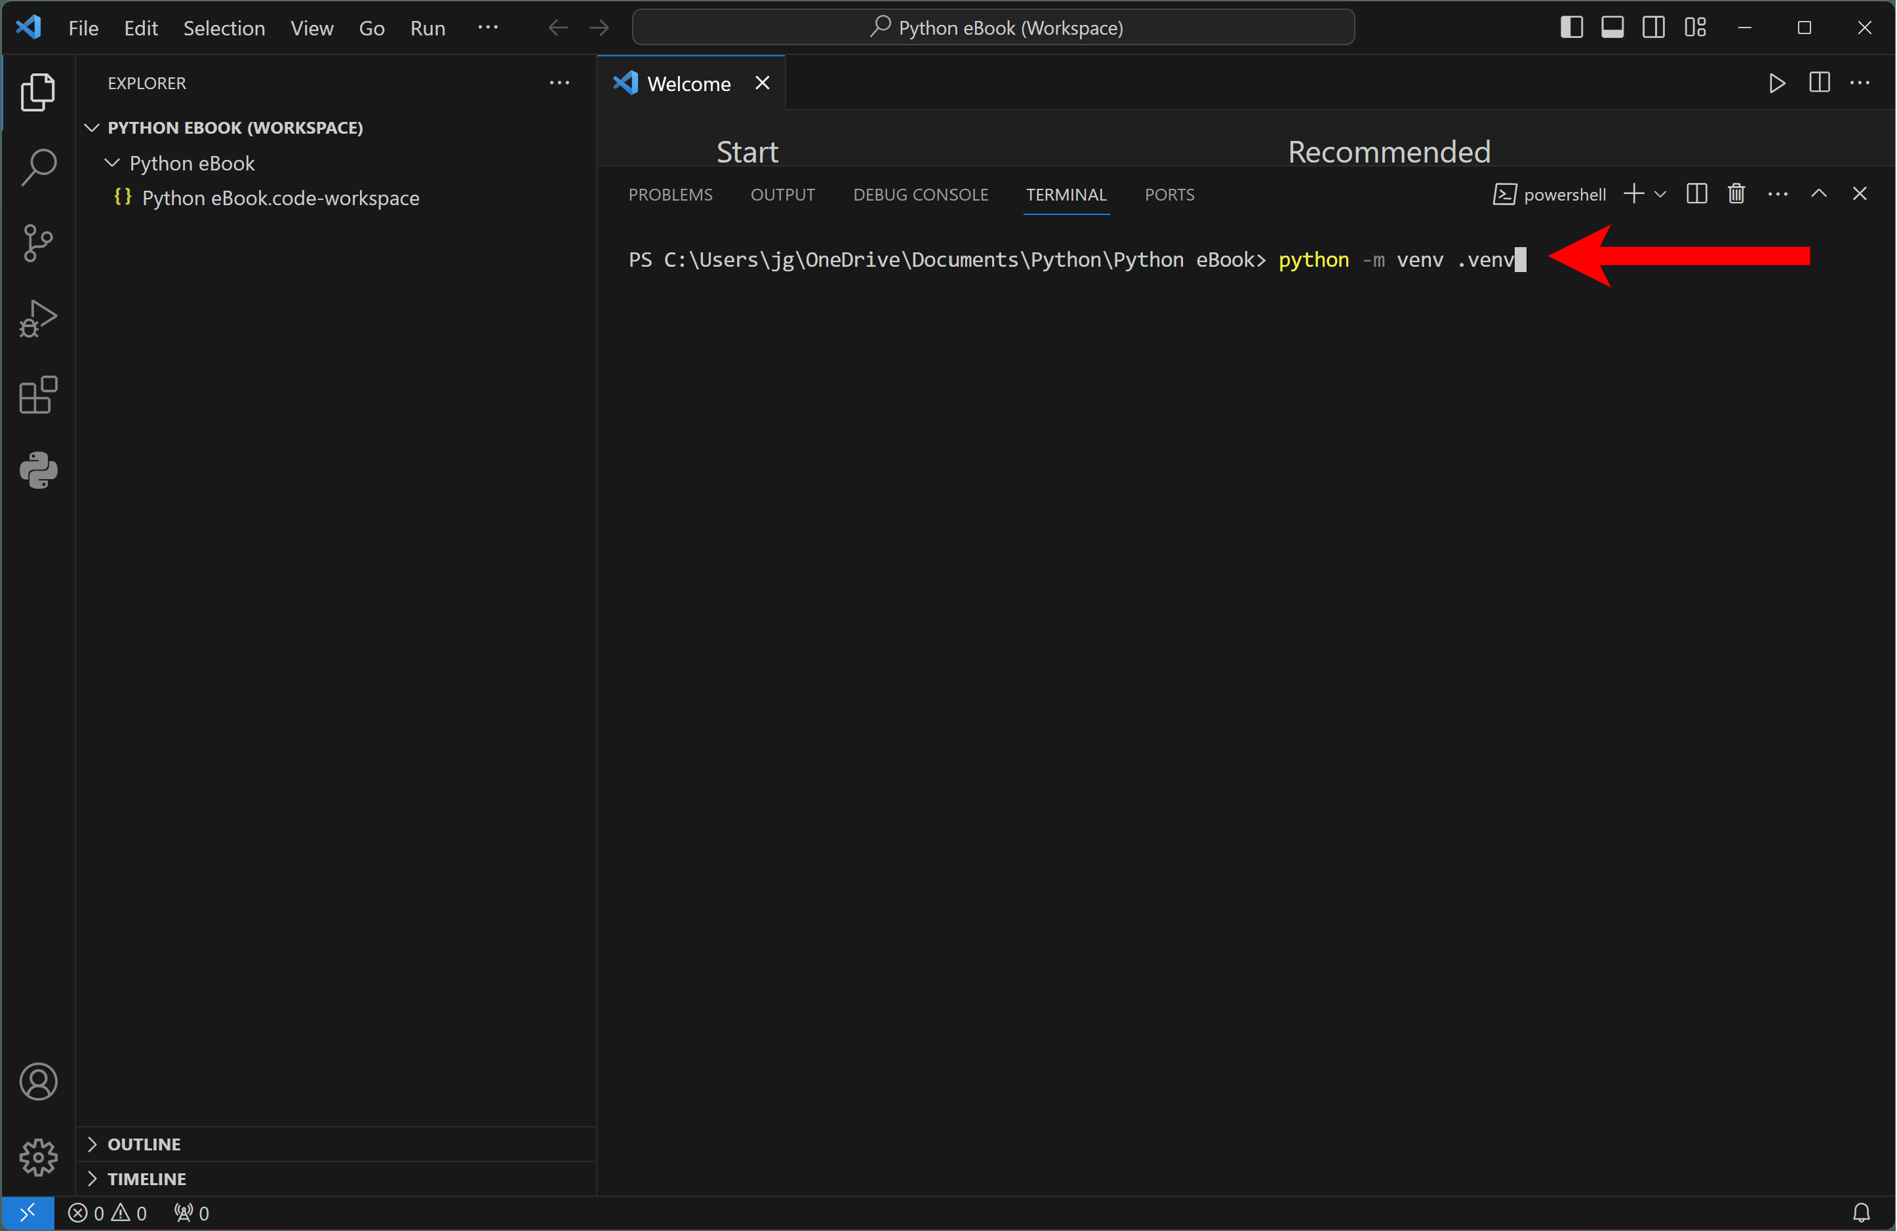The image size is (1897, 1231).
Task: Maximize the VS Code window
Action: pos(1805,27)
